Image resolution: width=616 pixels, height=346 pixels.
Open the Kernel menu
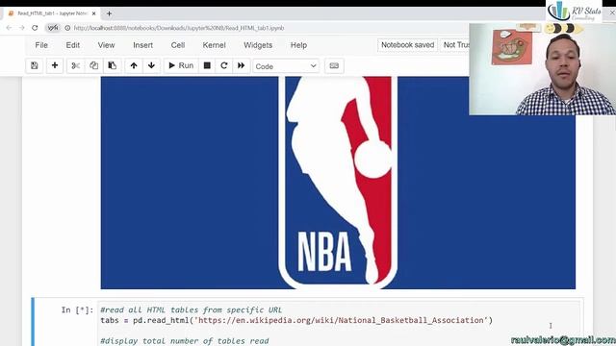(214, 45)
